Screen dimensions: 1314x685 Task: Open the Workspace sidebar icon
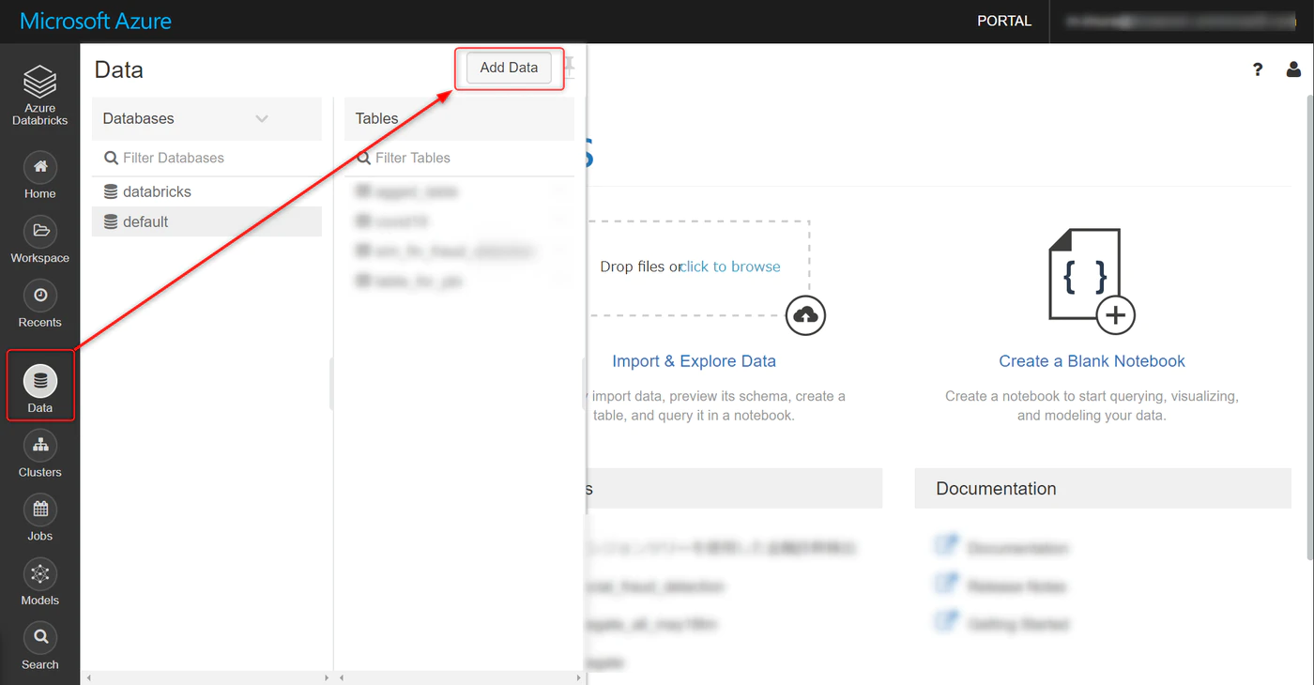39,231
